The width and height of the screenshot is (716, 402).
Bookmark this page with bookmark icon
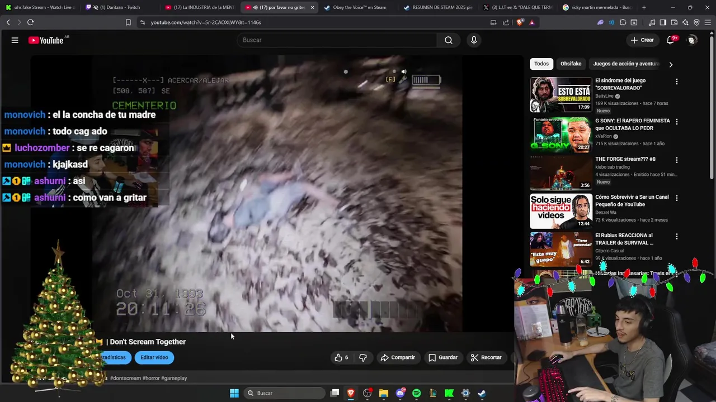click(x=128, y=22)
